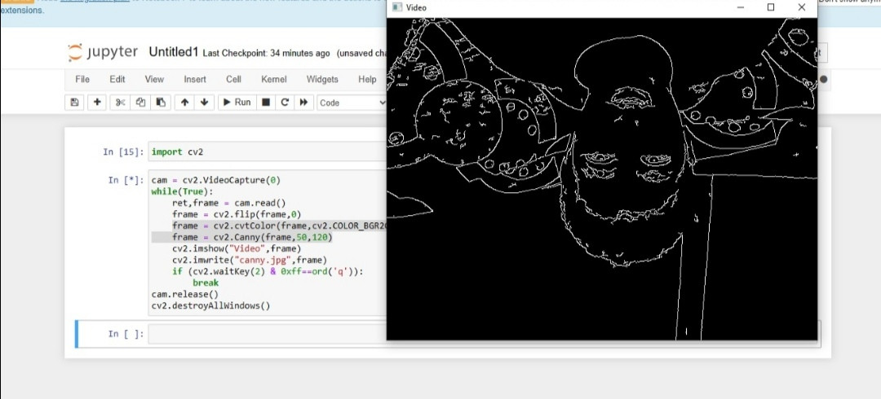Image resolution: width=881 pixels, height=399 pixels.
Task: Move selected cell up with the arrow
Action: 184,102
